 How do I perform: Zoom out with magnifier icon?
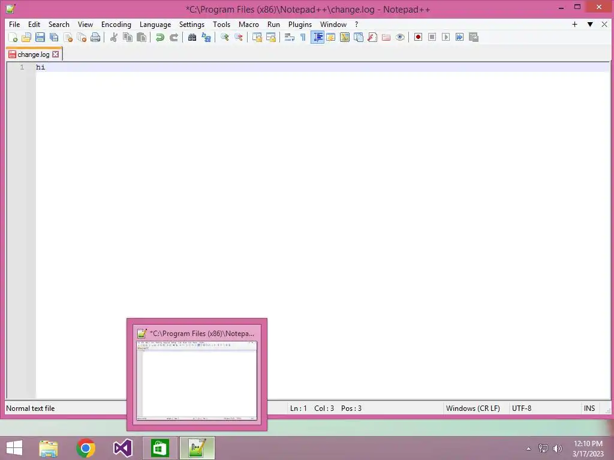tap(239, 37)
